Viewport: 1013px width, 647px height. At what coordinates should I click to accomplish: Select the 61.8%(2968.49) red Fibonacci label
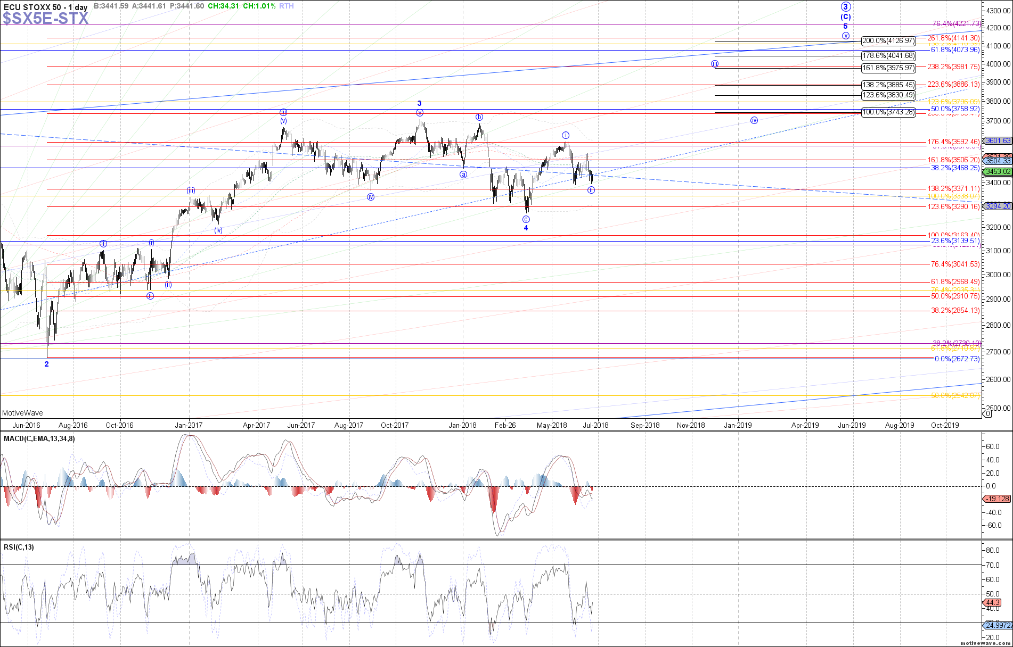955,282
